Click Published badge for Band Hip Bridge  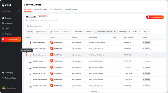tap(147, 61)
